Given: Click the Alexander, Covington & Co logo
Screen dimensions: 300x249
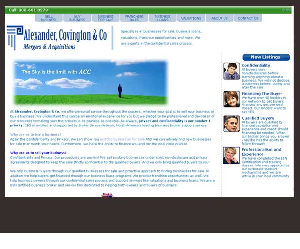Looking at the screenshot, I should [57, 38].
